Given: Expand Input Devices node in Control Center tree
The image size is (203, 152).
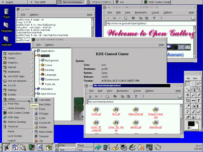Looking at the screenshot, I should pos(35,94).
